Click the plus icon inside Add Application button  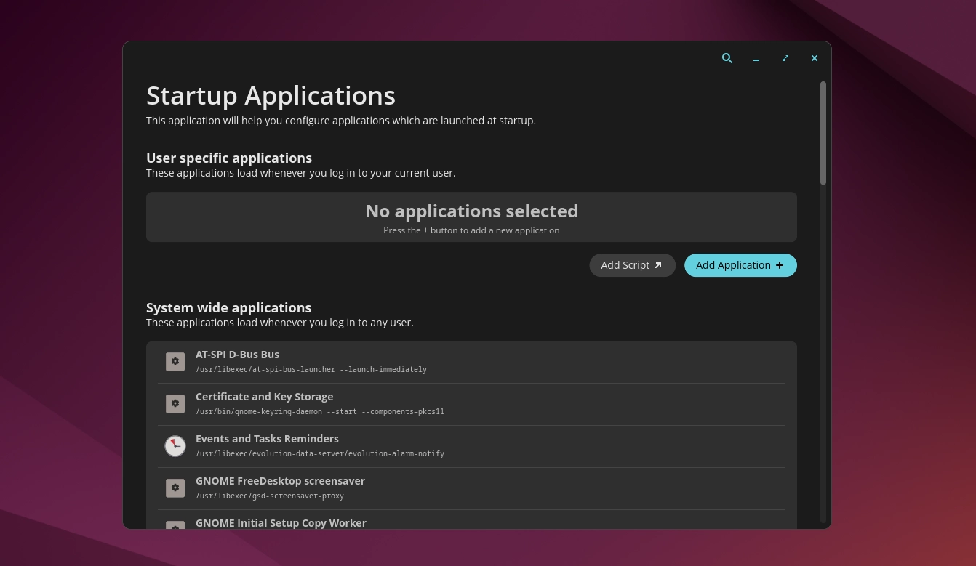click(x=779, y=265)
